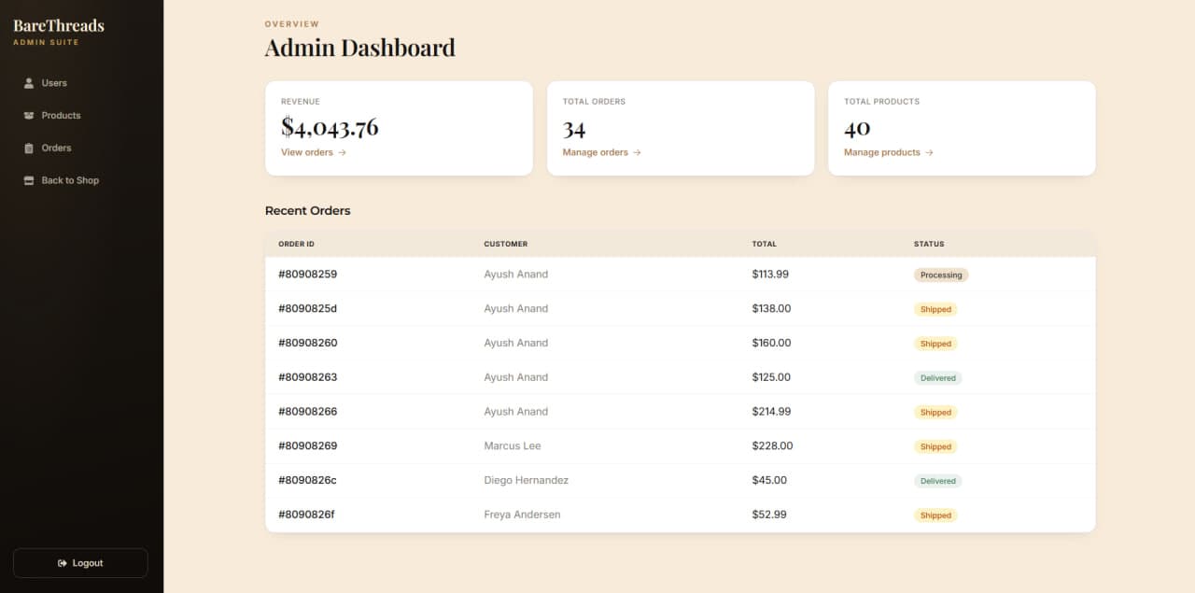Click the $160.00 total
This screenshot has width=1195, height=593.
point(771,343)
